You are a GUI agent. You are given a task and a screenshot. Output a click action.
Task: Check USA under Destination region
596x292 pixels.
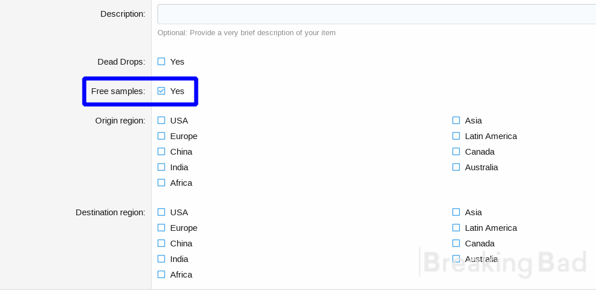coord(162,212)
